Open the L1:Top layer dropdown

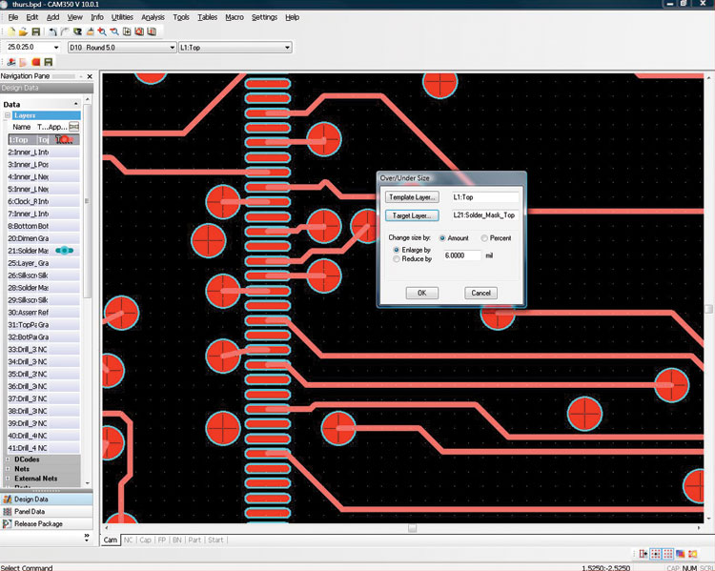click(287, 47)
